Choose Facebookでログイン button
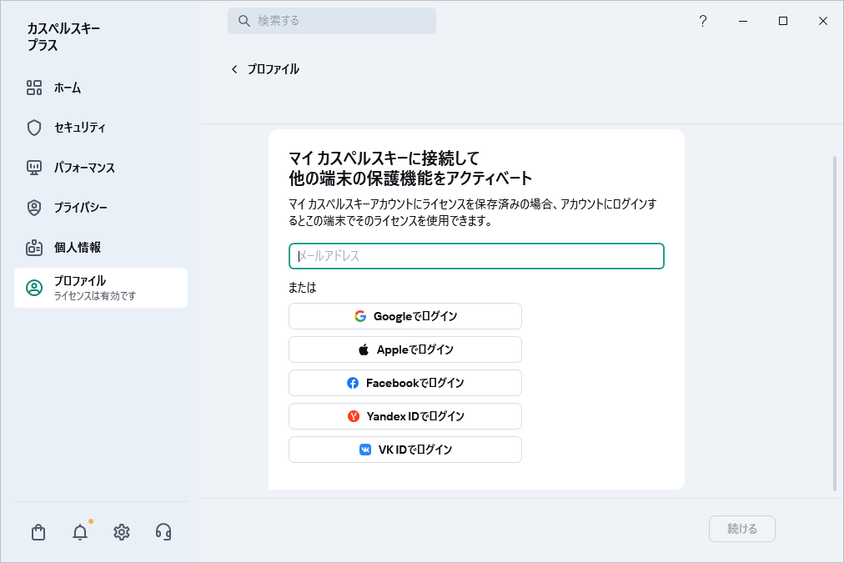The image size is (844, 563). coord(405,383)
